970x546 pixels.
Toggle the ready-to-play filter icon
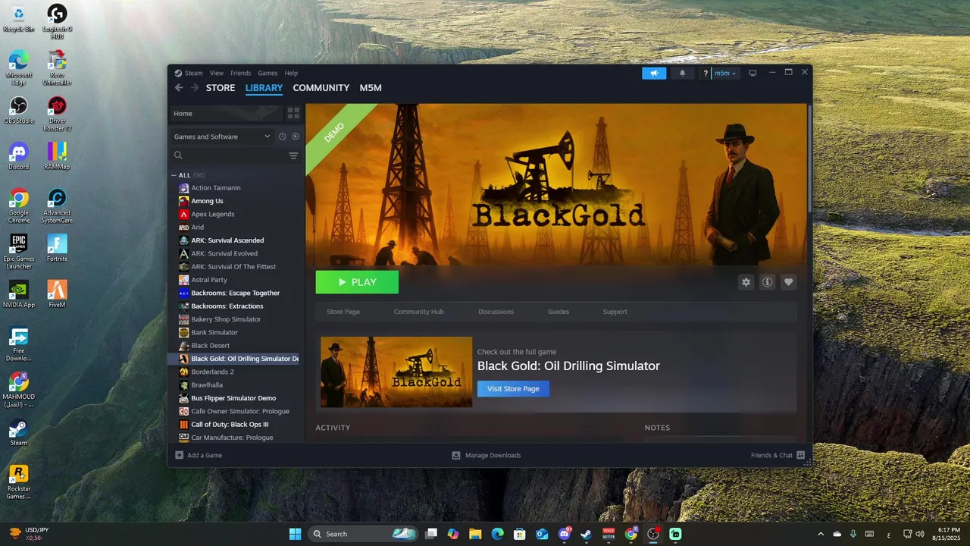tap(296, 136)
